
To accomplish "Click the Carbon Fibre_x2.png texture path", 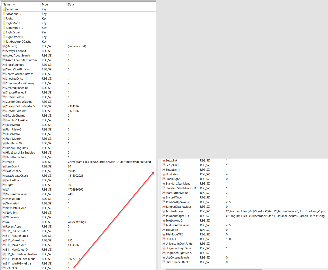I will click(275, 216).
